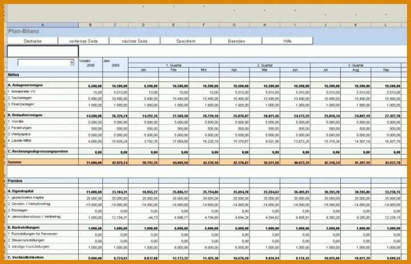Click the Aug month header
The height and width of the screenshot is (264, 411).
click(x=356, y=70)
